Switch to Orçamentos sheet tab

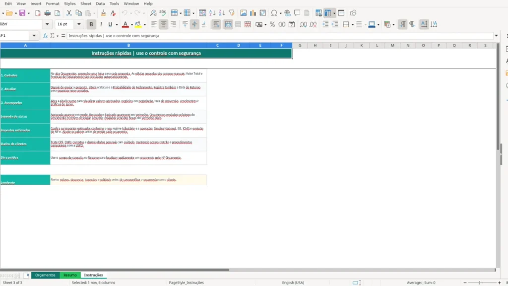tap(45, 275)
